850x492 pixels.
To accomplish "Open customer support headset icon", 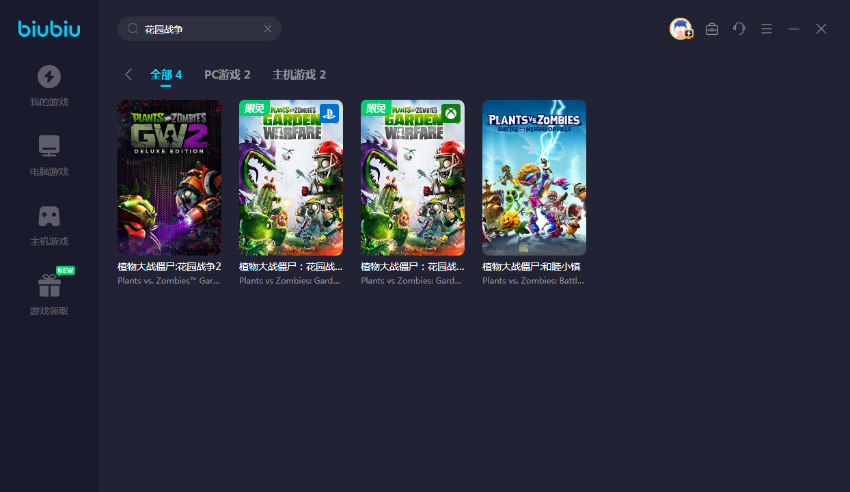I will (x=739, y=29).
